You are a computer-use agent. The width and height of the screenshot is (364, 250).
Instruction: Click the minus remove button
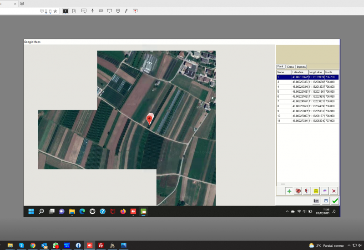tap(325, 191)
